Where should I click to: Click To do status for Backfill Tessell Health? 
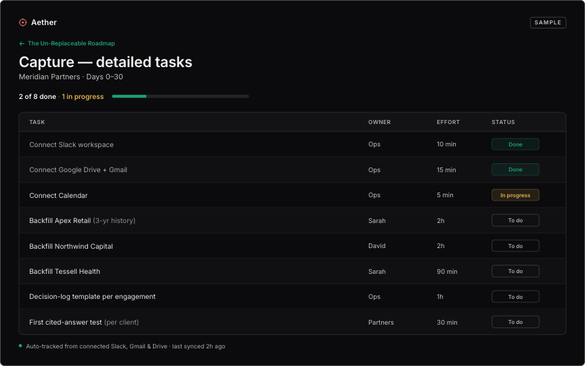point(515,271)
